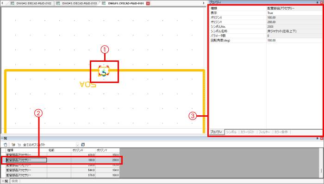Open the カラーリスト tab

pos(247,132)
